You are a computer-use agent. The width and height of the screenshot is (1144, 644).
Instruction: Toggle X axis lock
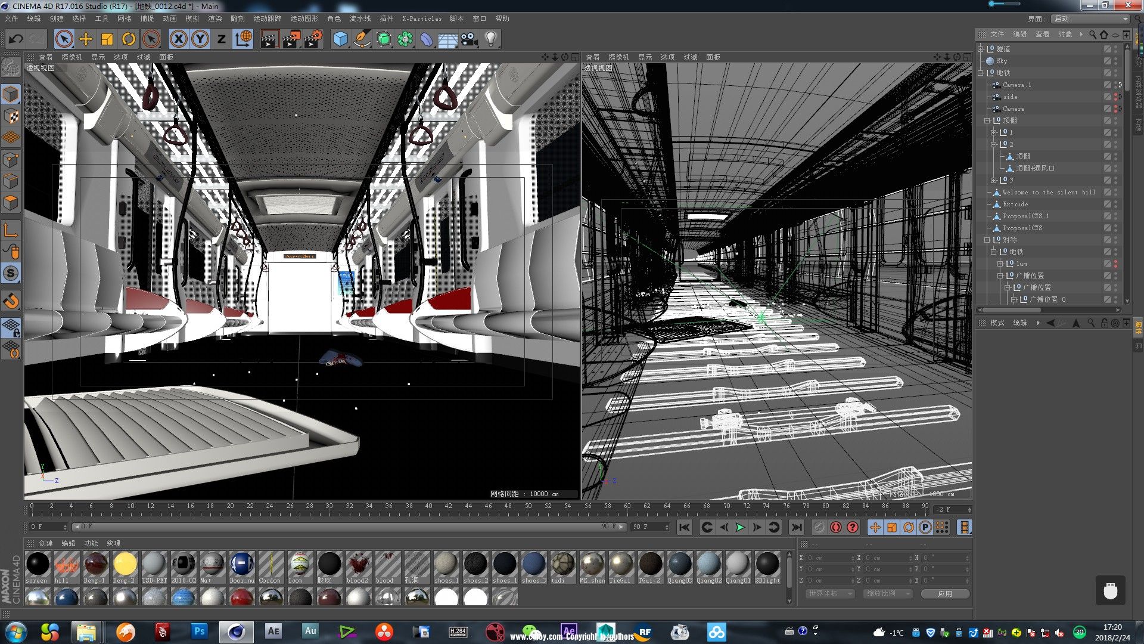pos(178,39)
